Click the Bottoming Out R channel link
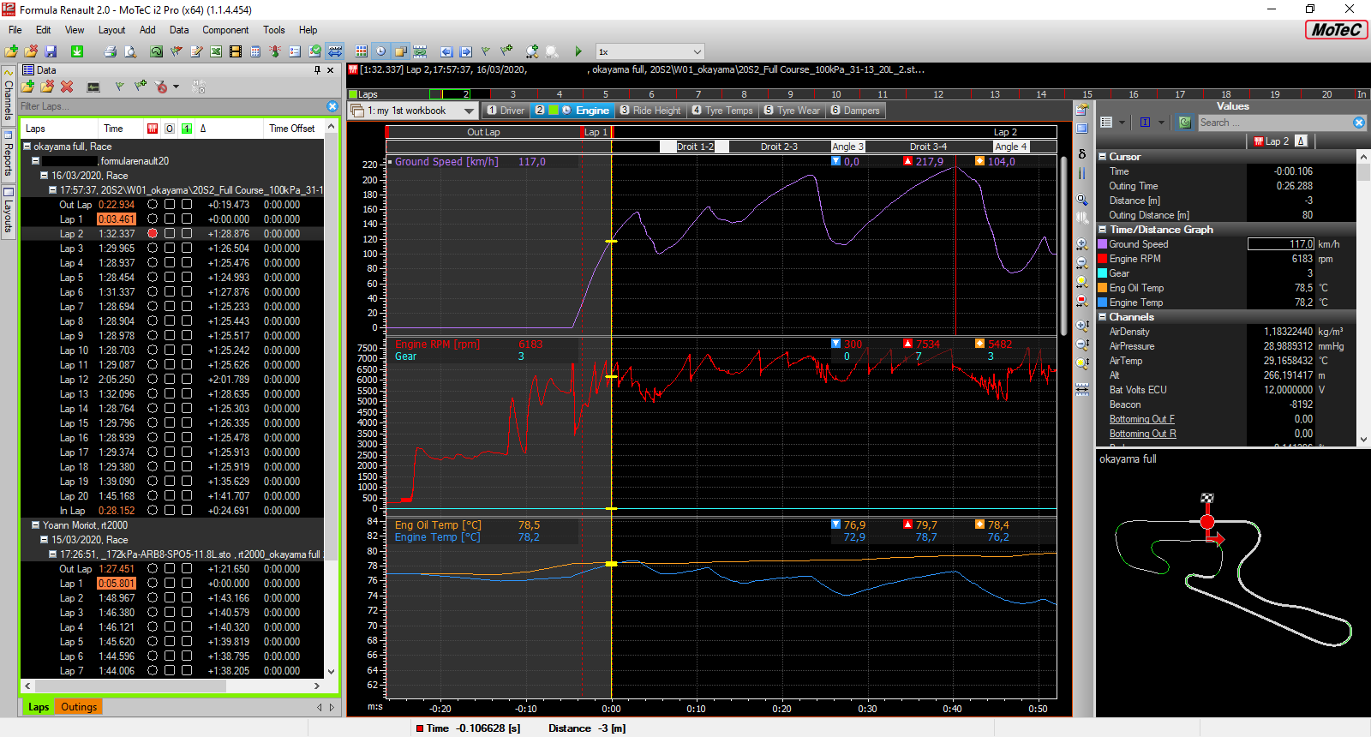The image size is (1371, 737). [x=1142, y=434]
